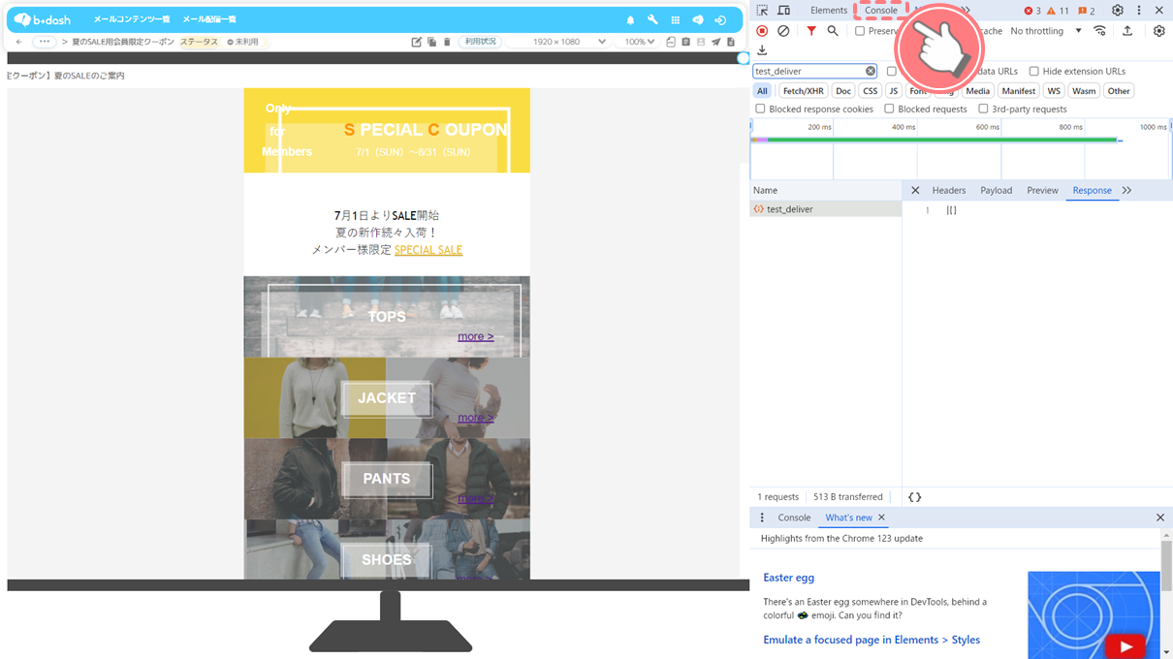Switch to the drawer Console tab
Viewport: 1173px width, 659px height.
[x=794, y=518]
